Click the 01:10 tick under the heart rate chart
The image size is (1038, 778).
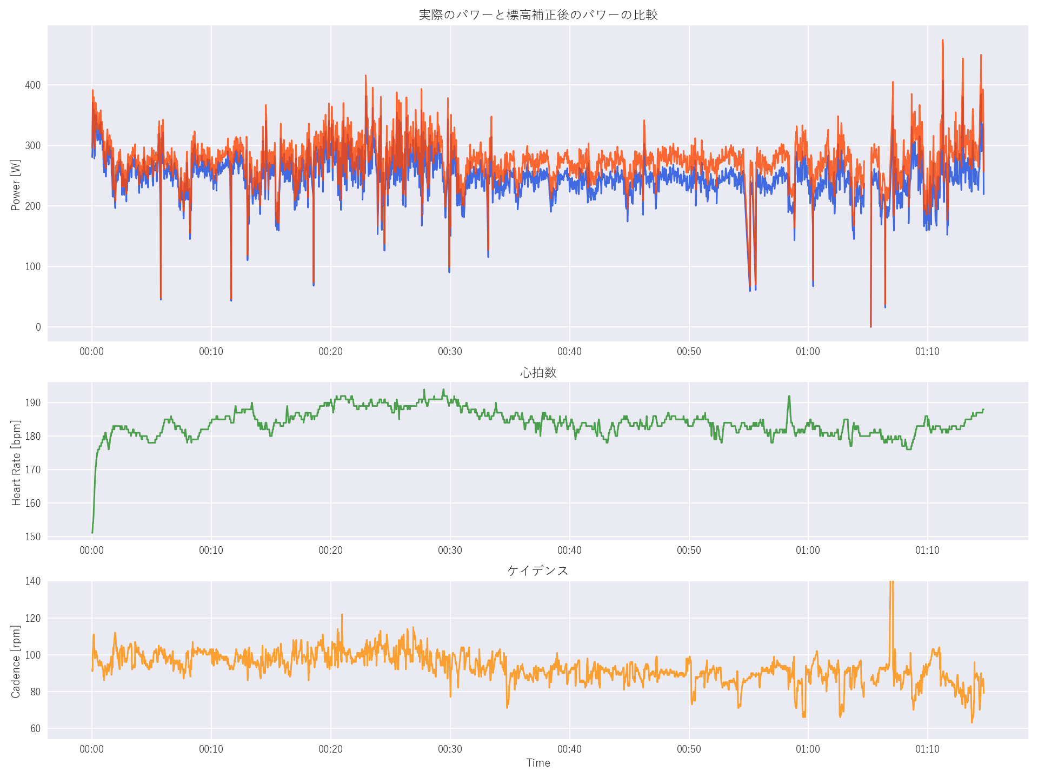tap(927, 551)
